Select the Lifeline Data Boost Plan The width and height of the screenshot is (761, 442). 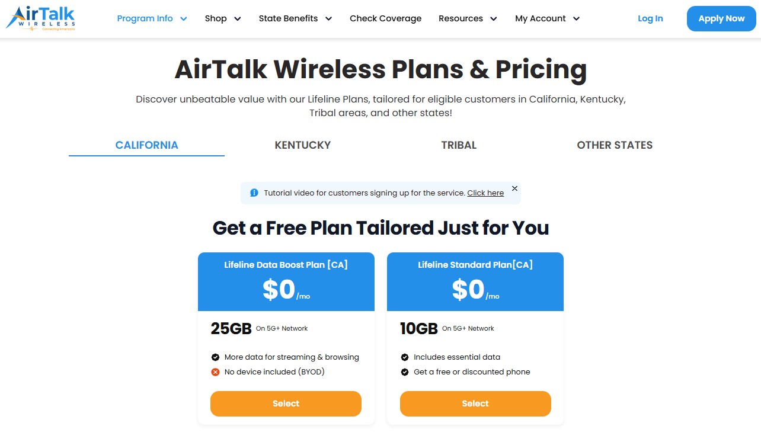click(286, 403)
